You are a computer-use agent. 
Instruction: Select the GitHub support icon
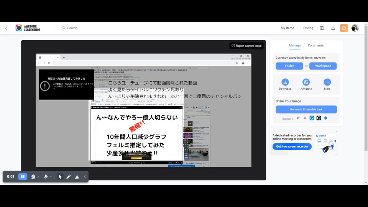coord(319,118)
